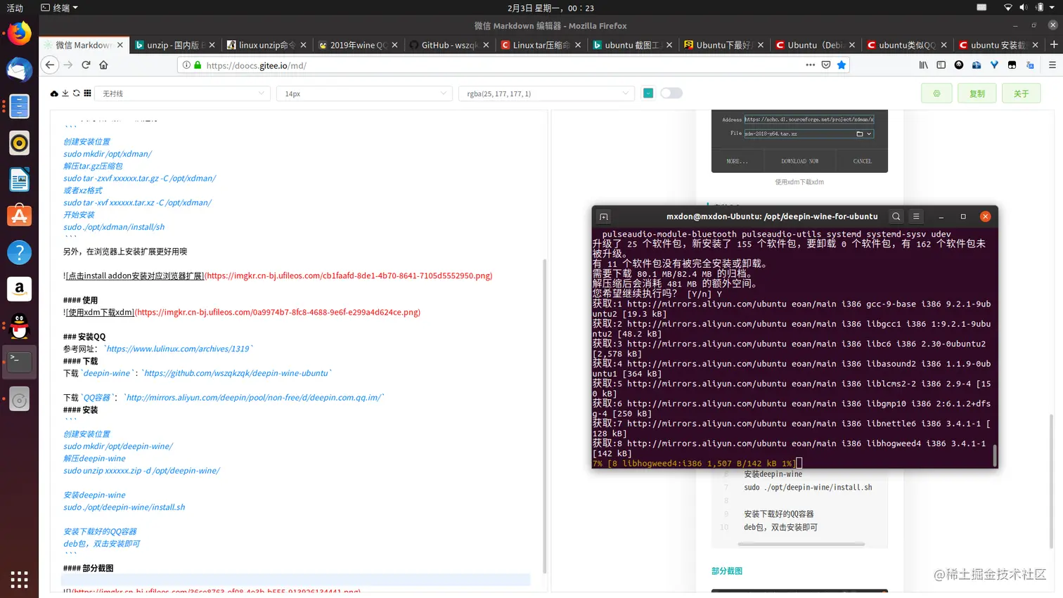Click the tracking protection shield icon
1063x598 pixels.
825,65
